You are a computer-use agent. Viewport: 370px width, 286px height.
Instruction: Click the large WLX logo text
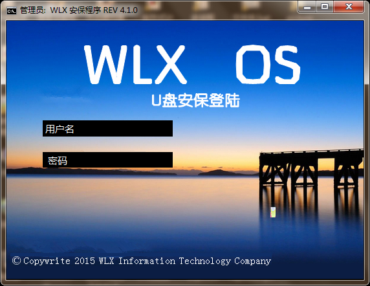(x=135, y=65)
